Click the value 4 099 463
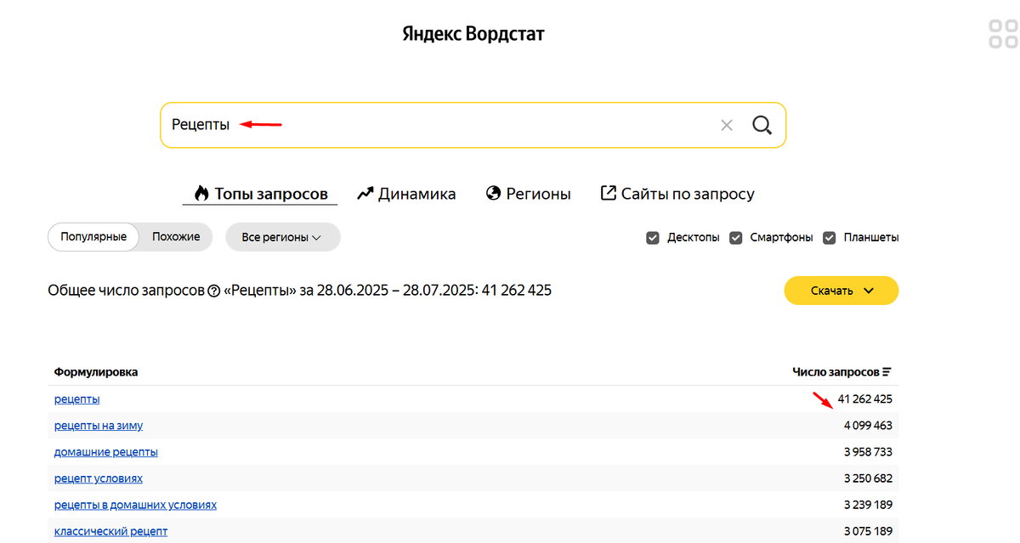 [x=868, y=425]
